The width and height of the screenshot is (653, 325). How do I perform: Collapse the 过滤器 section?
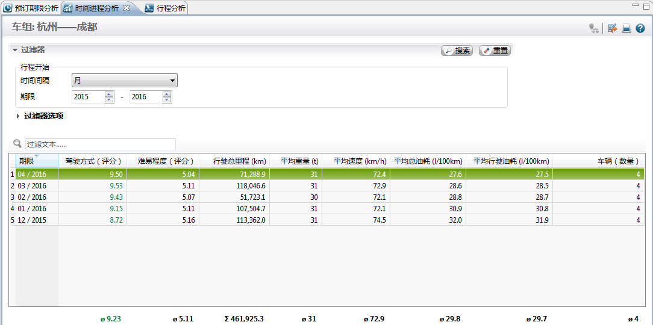click(14, 51)
